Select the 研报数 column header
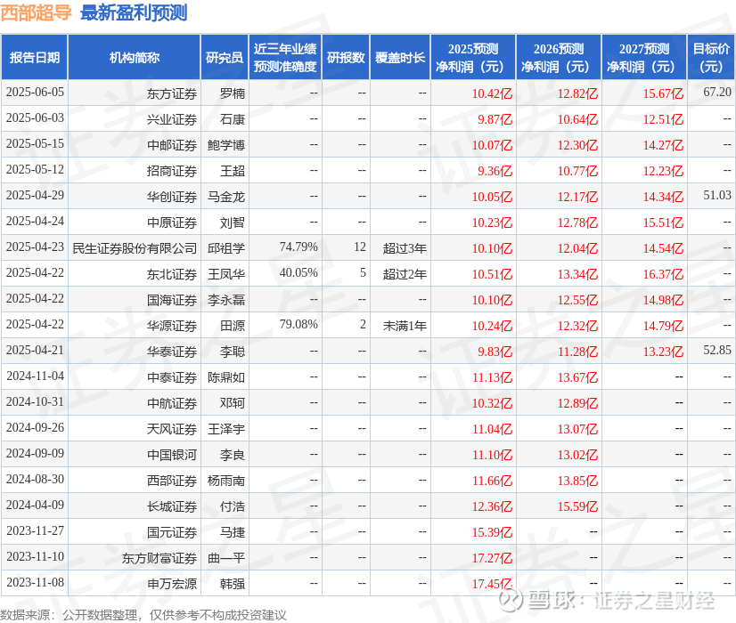The width and height of the screenshot is (736, 623). tap(346, 57)
